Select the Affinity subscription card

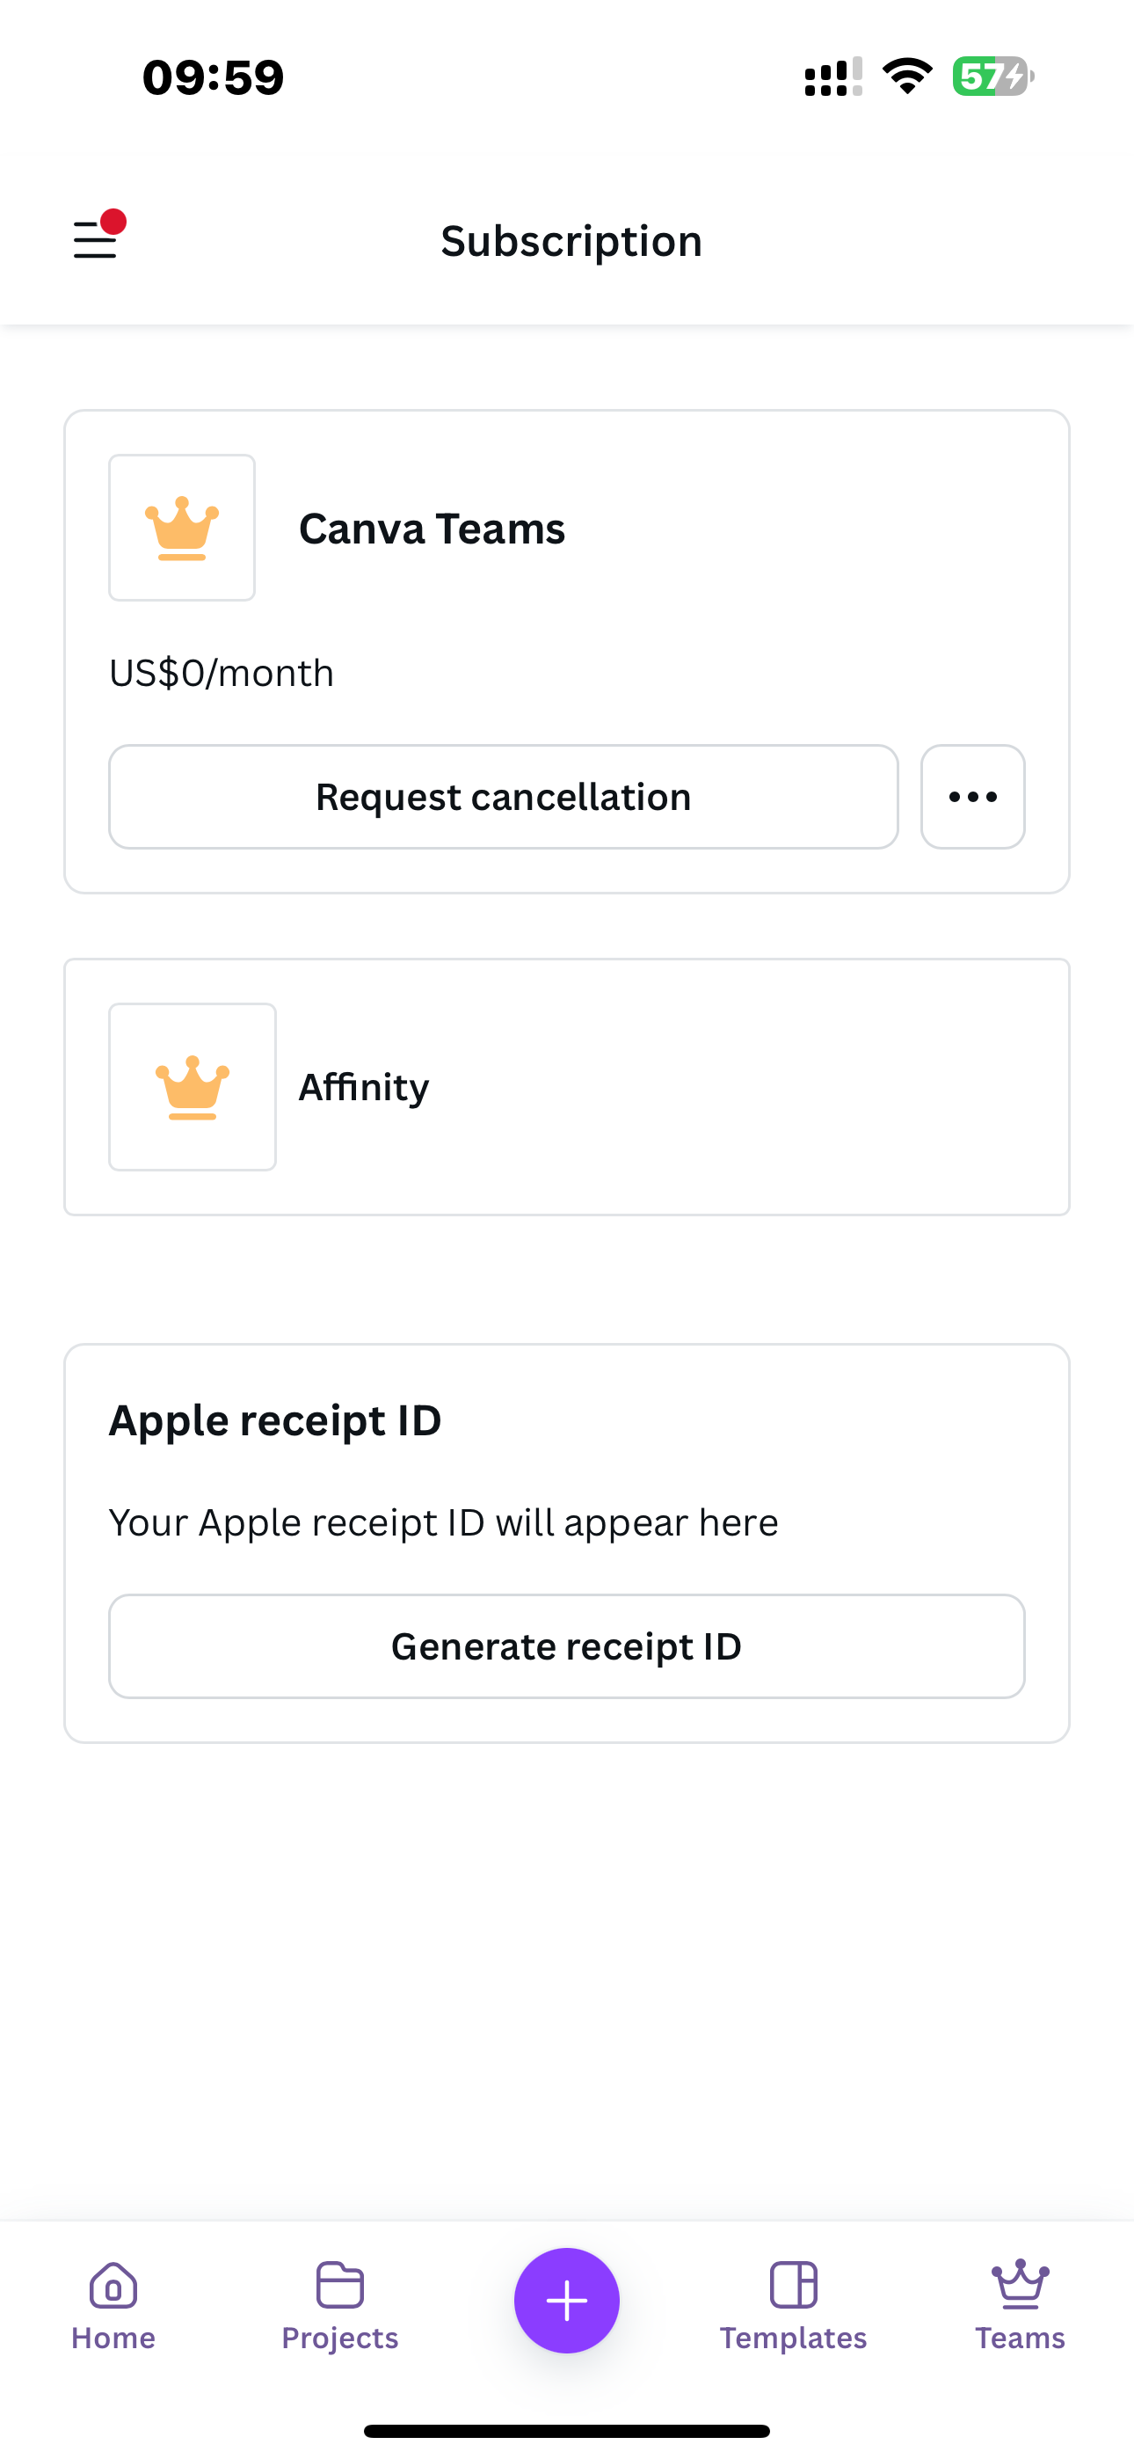668,1086
